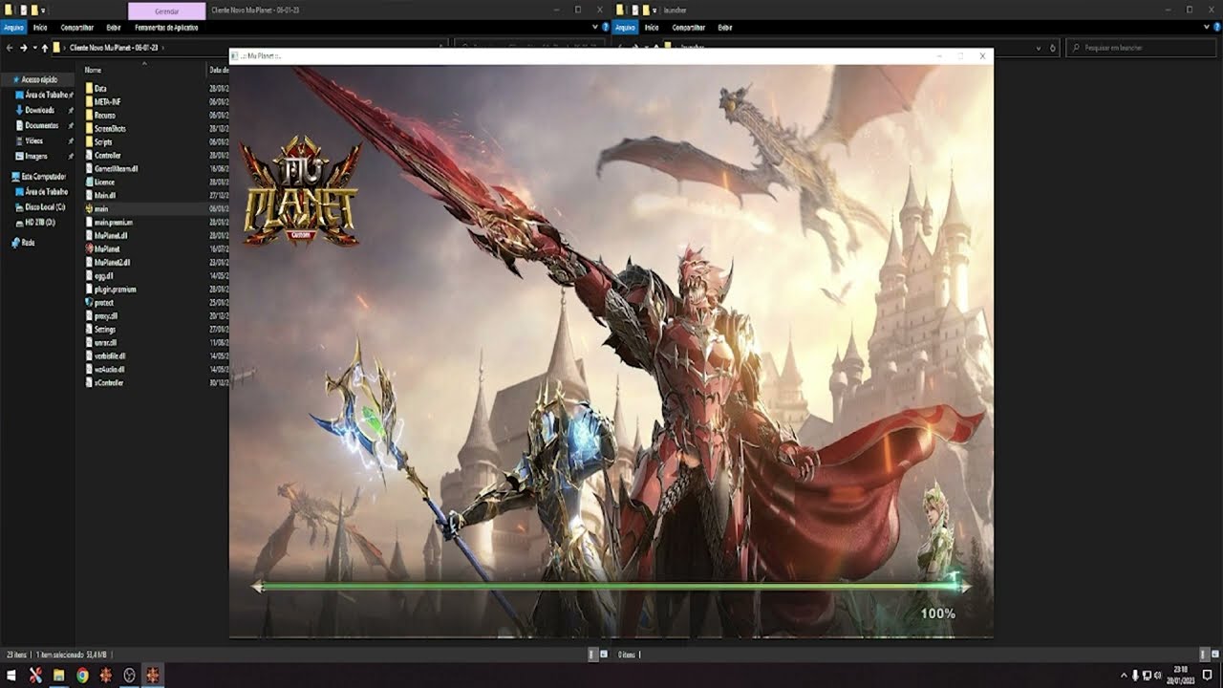The height and width of the screenshot is (688, 1223).
Task: Open the Gerenciar contextual tab
Action: pyautogui.click(x=166, y=11)
